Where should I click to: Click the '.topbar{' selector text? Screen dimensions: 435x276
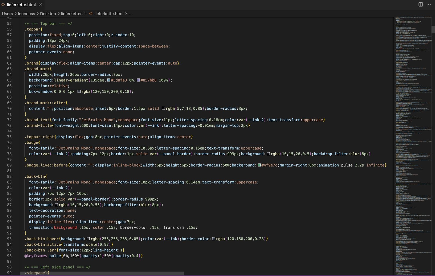(33, 29)
